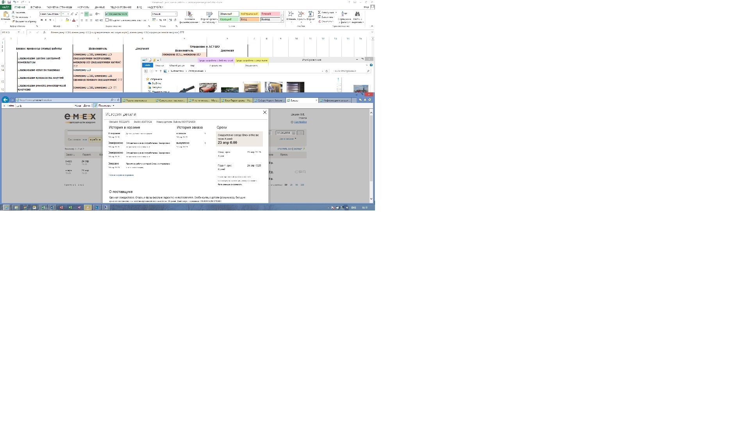This screenshot has width=750, height=421.
Task: Open the number format dropdown (Общий)
Action: point(176,14)
